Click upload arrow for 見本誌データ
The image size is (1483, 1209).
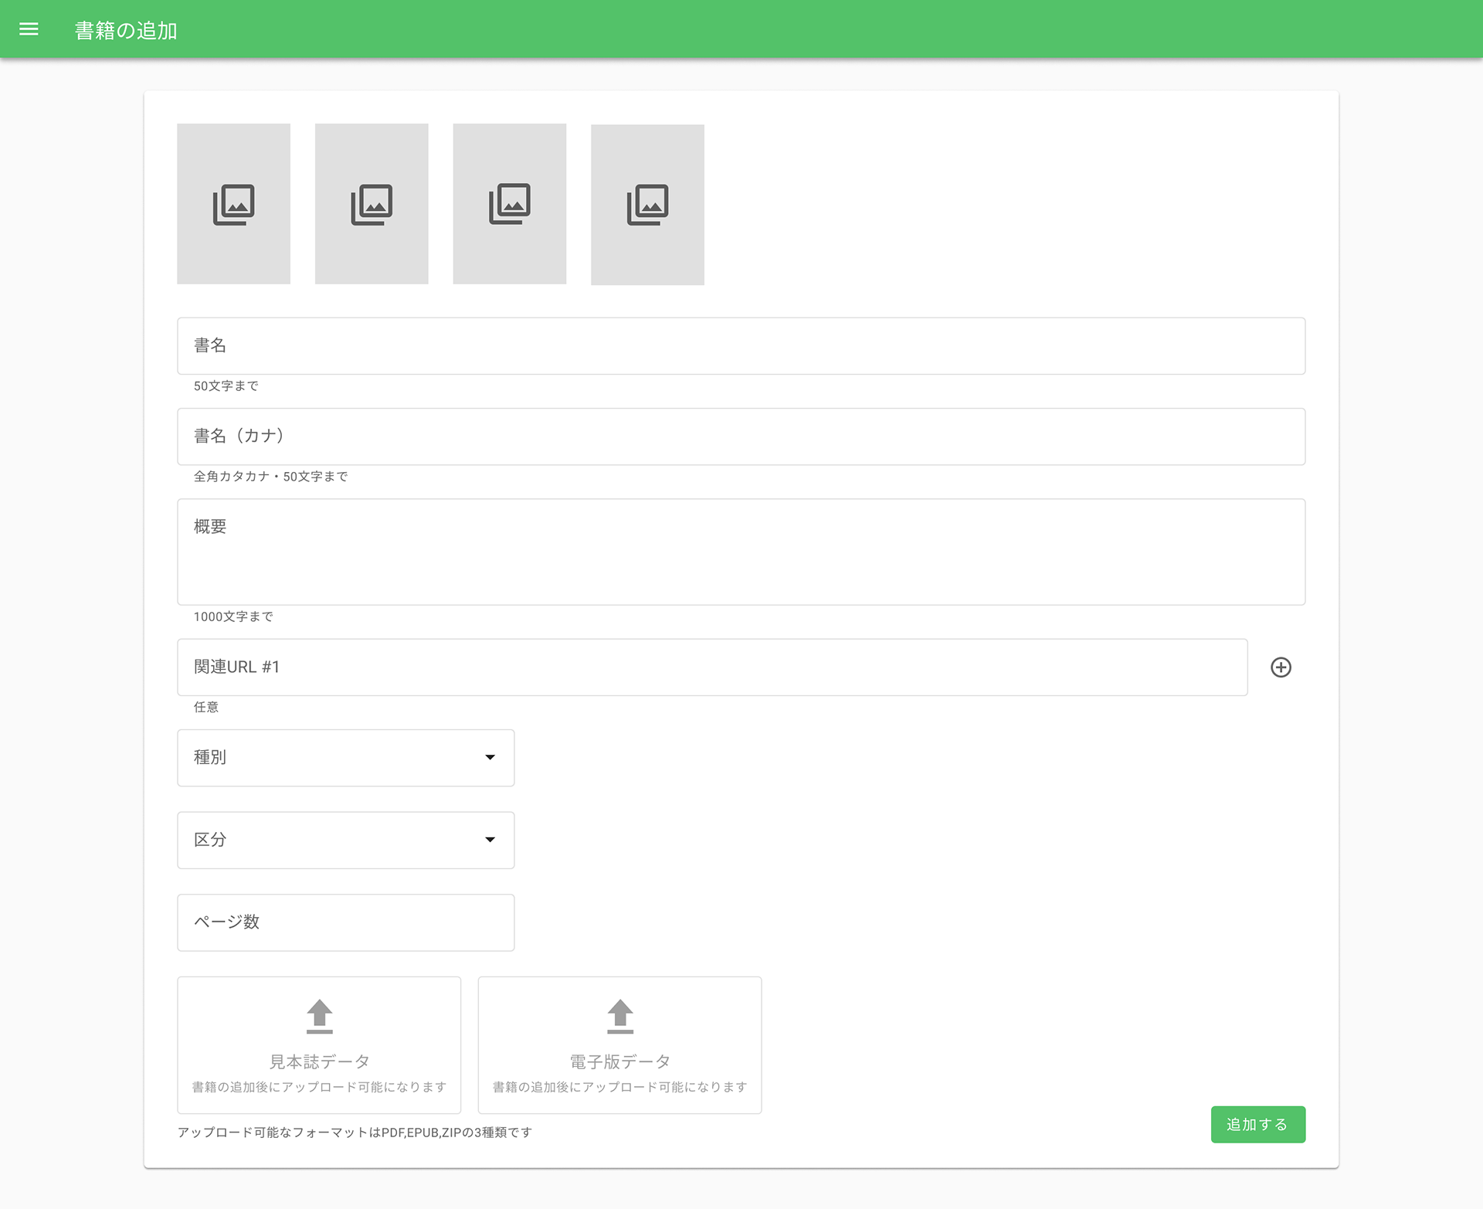(319, 1016)
